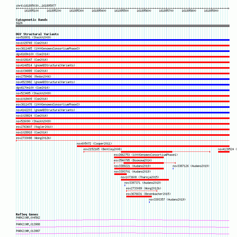Open esv3611465 (1000GenomesConsortiumPhase3) variant label

(48, 48)
